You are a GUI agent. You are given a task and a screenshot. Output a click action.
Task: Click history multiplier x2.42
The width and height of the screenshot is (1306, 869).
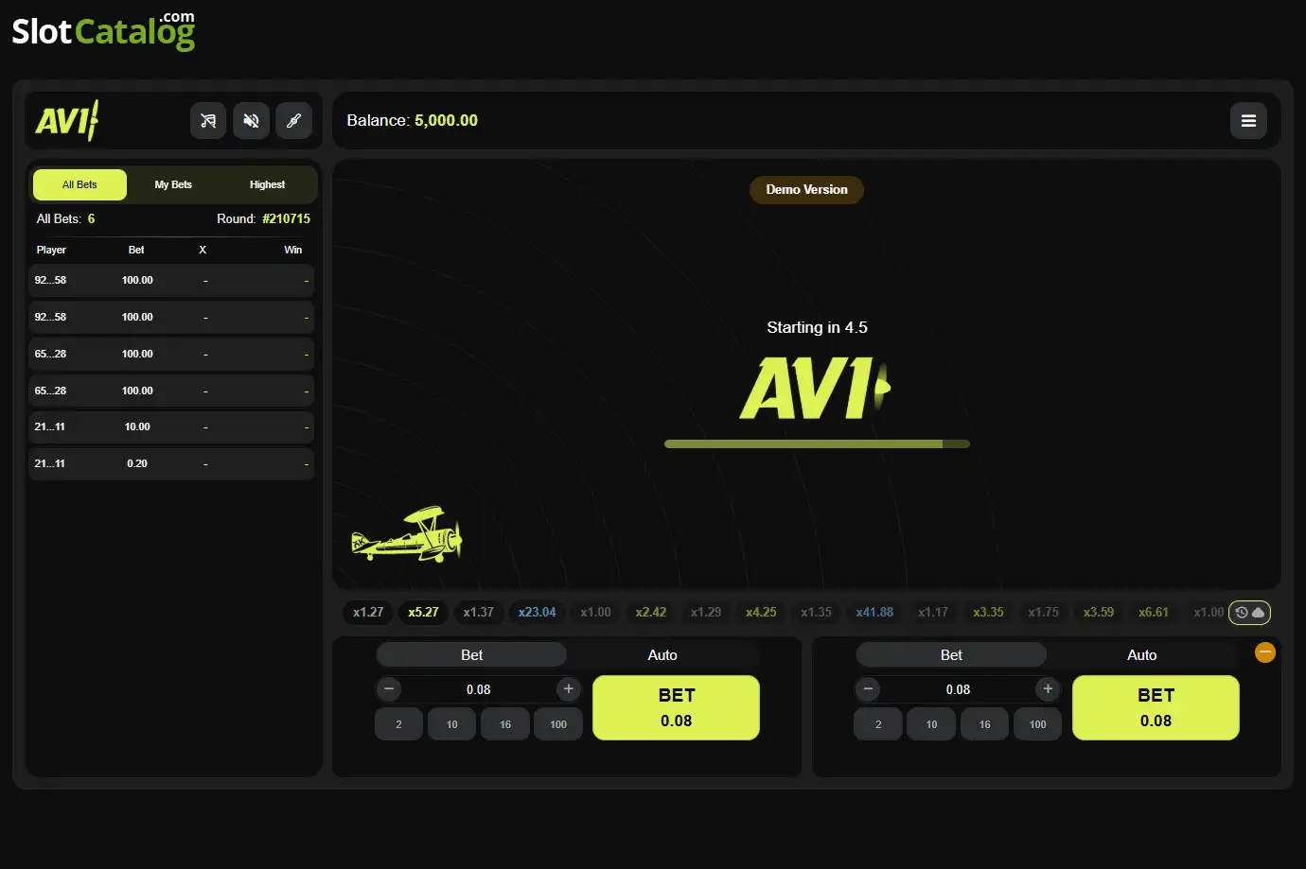coord(650,612)
